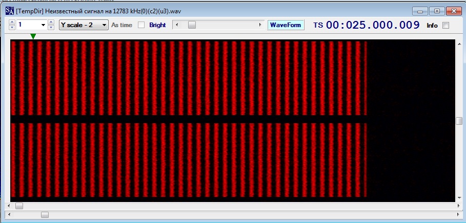Image resolution: width=466 pixels, height=223 pixels.
Task: Click the upper arrow of the left spinner before the '1' field
Action: click(12, 22)
